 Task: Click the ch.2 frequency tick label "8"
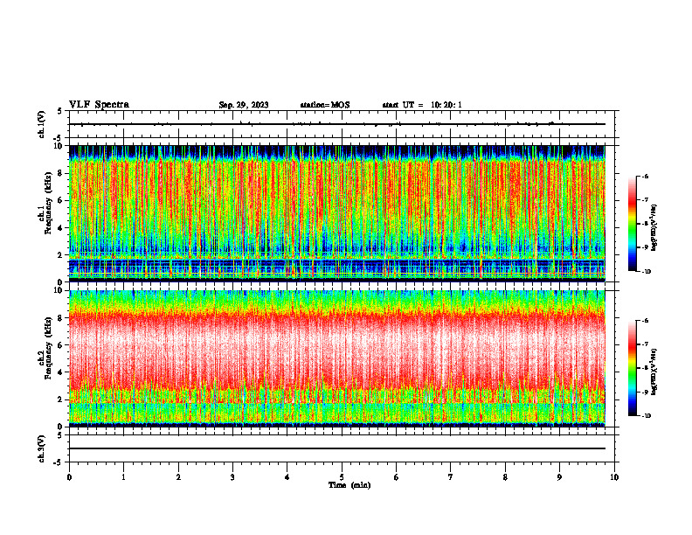(x=62, y=318)
